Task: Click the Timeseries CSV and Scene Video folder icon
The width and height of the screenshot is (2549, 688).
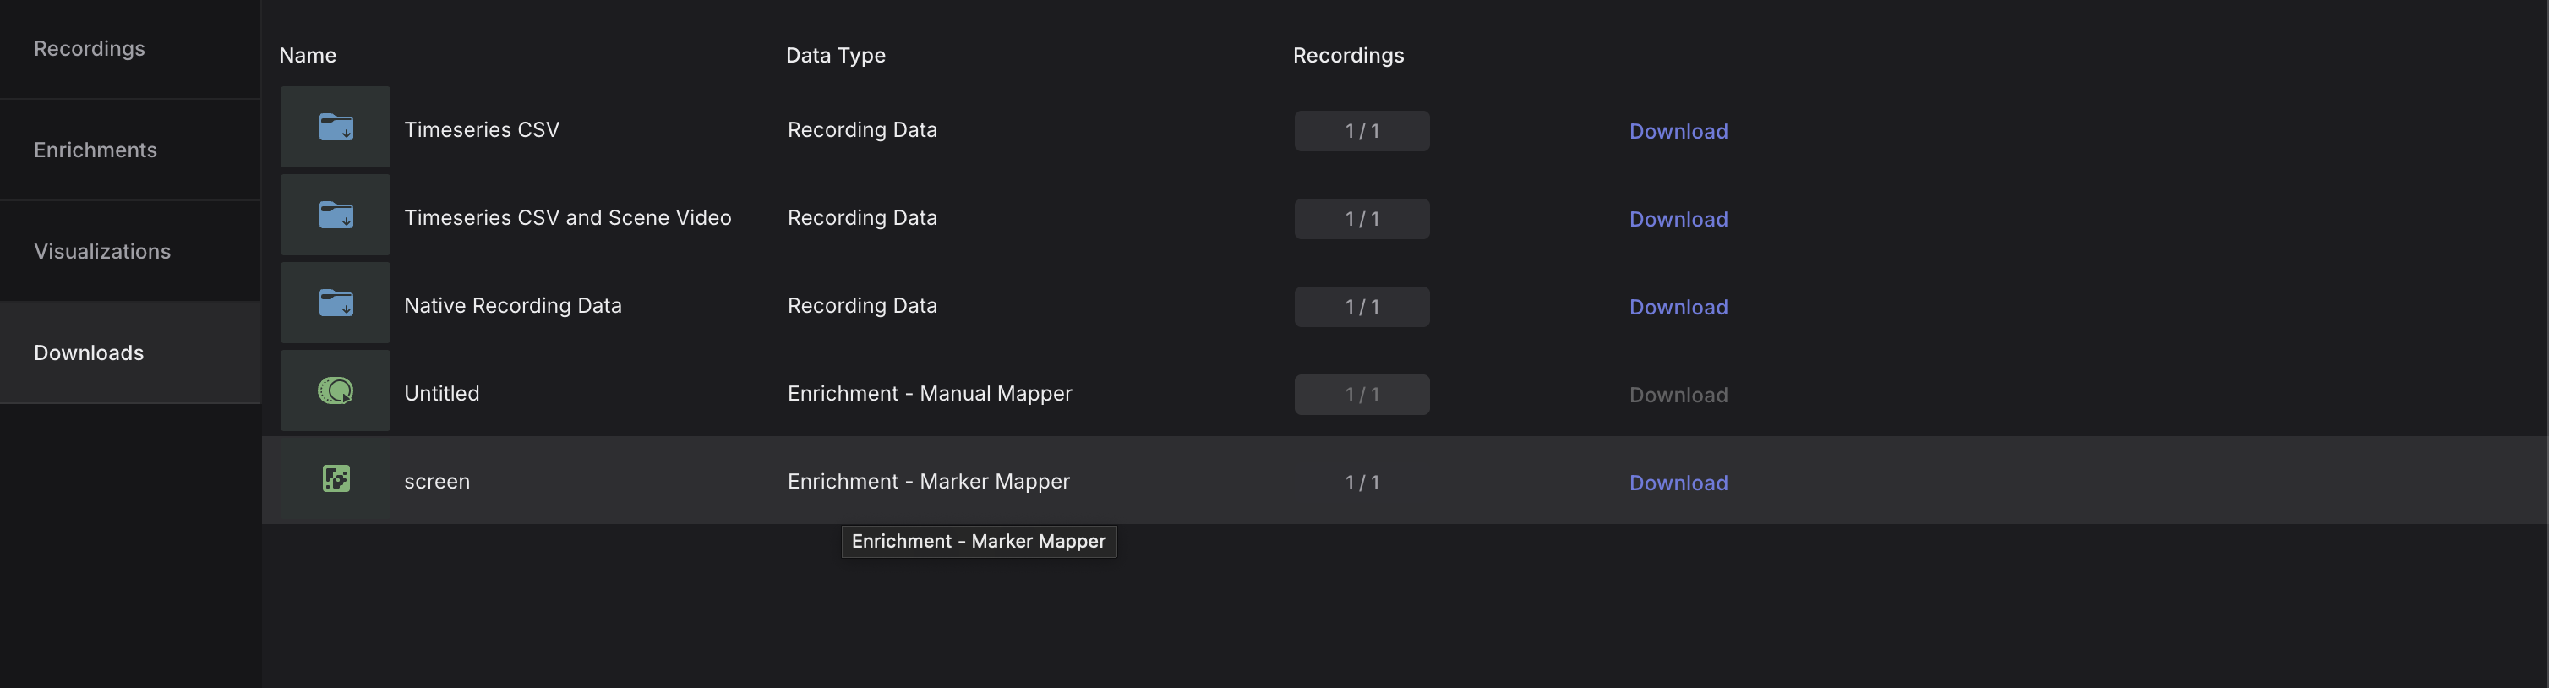Action: point(336,216)
